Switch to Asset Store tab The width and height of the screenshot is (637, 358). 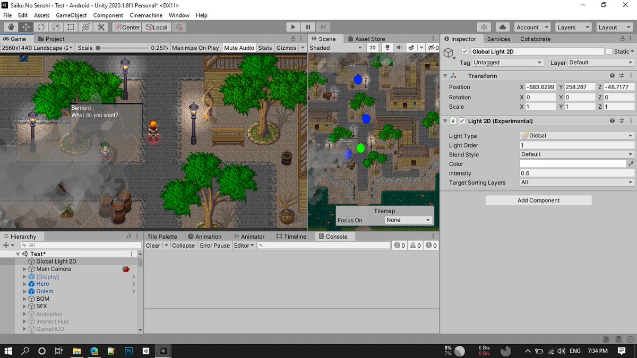[x=366, y=39]
